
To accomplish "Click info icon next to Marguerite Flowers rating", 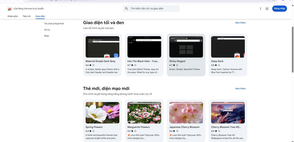I will point(135,131).
